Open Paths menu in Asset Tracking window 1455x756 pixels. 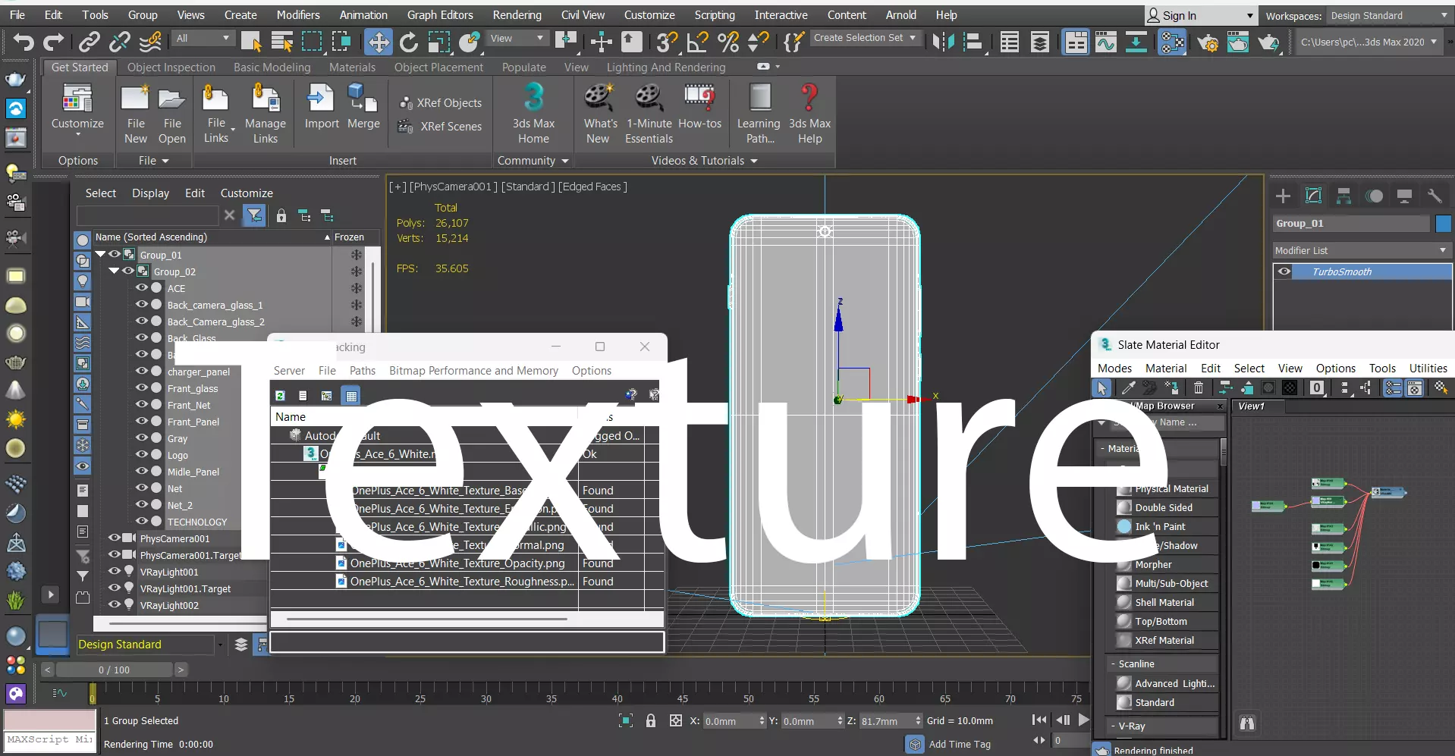[x=363, y=371]
